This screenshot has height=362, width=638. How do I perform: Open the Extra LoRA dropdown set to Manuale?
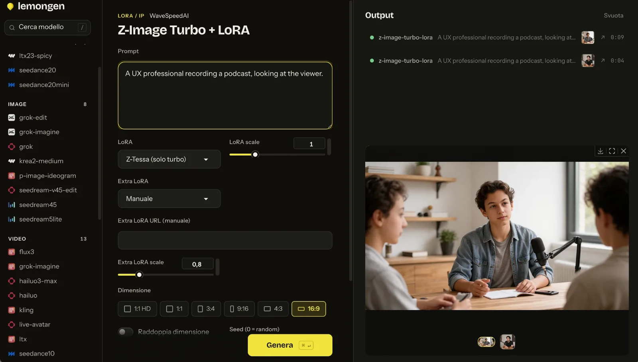169,199
